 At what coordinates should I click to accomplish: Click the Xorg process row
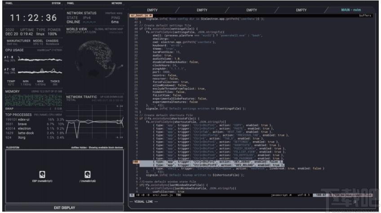pos(35,138)
